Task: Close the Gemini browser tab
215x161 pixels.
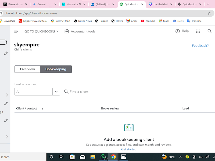Action: 55,4
